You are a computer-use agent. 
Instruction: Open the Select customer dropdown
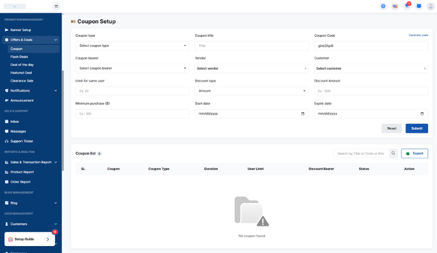[x=370, y=68]
